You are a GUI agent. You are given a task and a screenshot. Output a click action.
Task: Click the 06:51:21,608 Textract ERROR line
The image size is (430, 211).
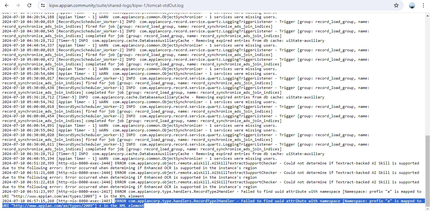(x=211, y=175)
